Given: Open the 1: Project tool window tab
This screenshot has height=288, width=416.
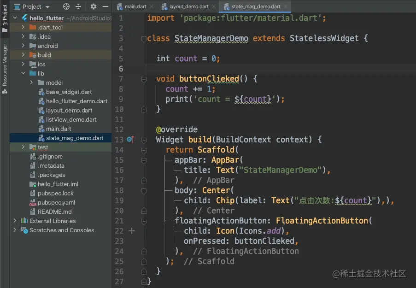Looking at the screenshot, I should 5,18.
